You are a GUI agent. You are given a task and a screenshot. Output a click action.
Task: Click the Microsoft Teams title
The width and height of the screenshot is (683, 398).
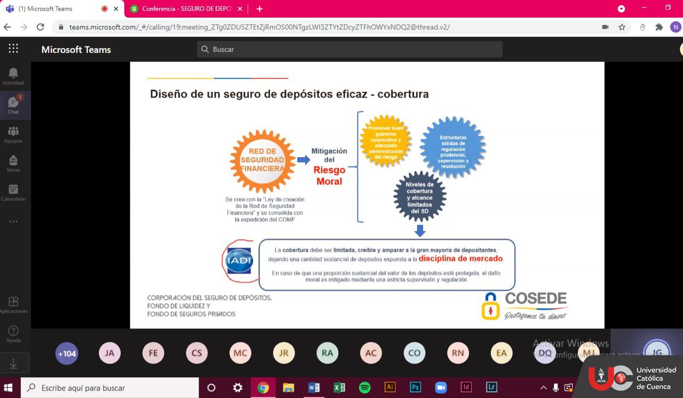pyautogui.click(x=76, y=50)
